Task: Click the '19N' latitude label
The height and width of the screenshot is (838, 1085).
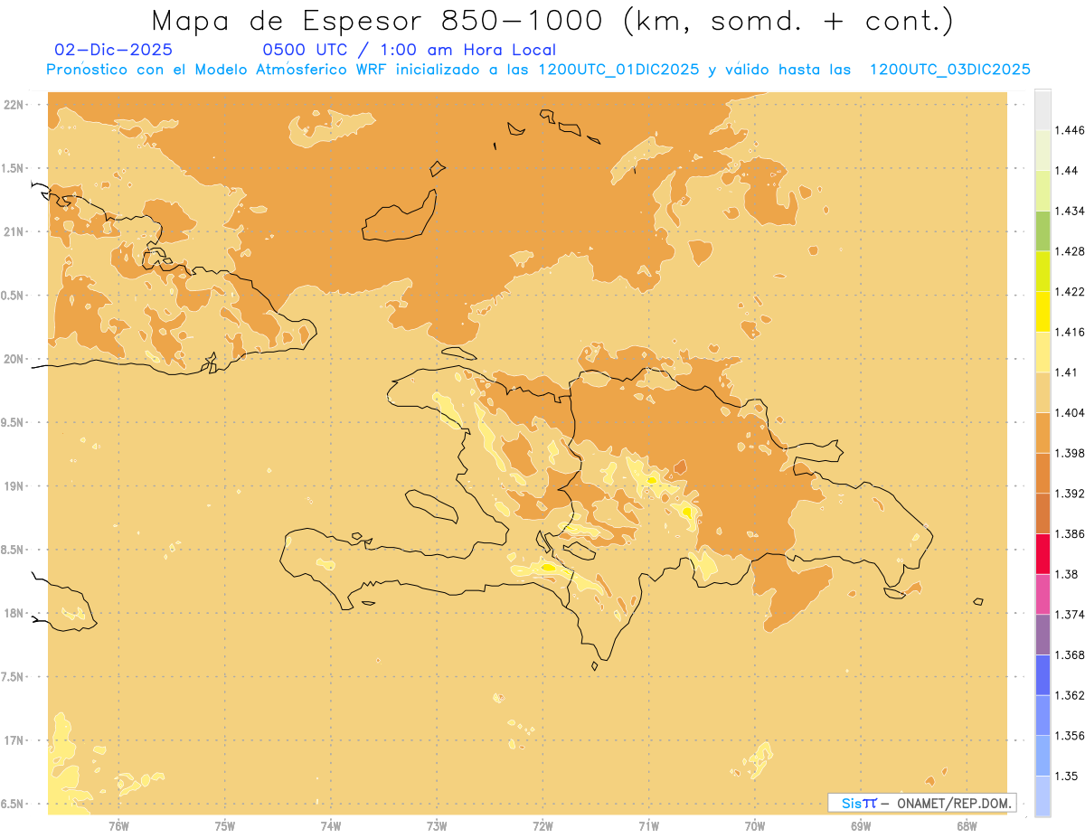Action: click(x=14, y=486)
